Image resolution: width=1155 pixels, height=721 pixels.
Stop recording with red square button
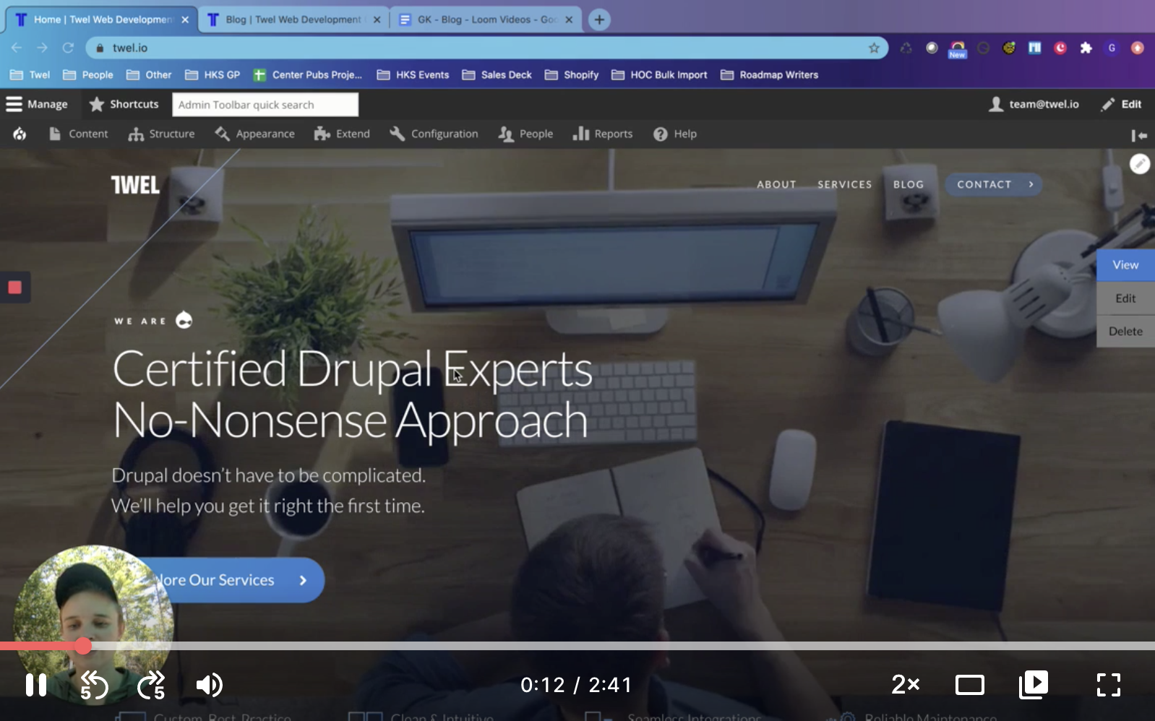click(14, 288)
